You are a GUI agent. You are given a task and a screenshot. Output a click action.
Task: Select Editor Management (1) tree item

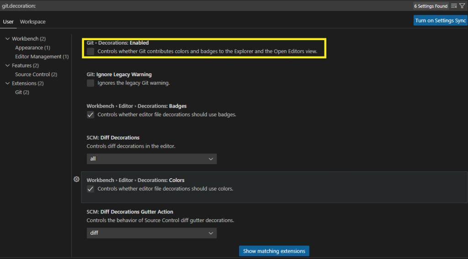(x=42, y=57)
